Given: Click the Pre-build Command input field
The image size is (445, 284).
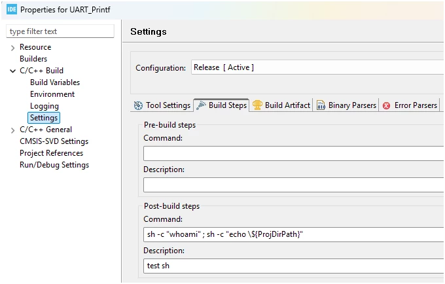Looking at the screenshot, I should click(293, 154).
